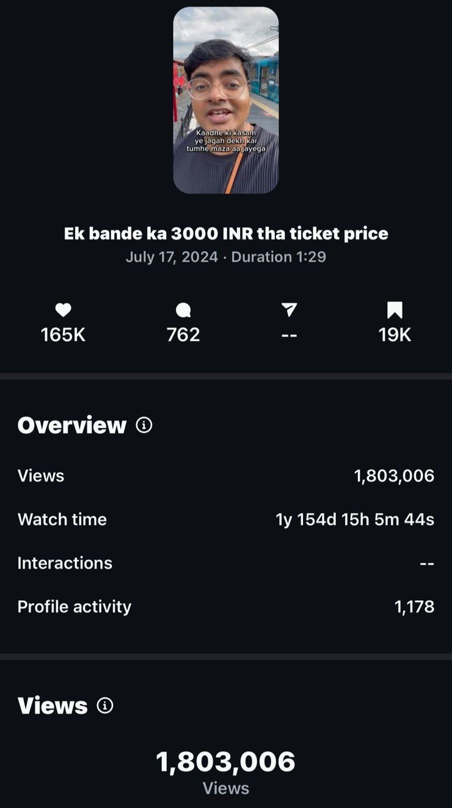452x808 pixels.
Task: Tap the shares paper-plane icon
Action: tap(290, 310)
